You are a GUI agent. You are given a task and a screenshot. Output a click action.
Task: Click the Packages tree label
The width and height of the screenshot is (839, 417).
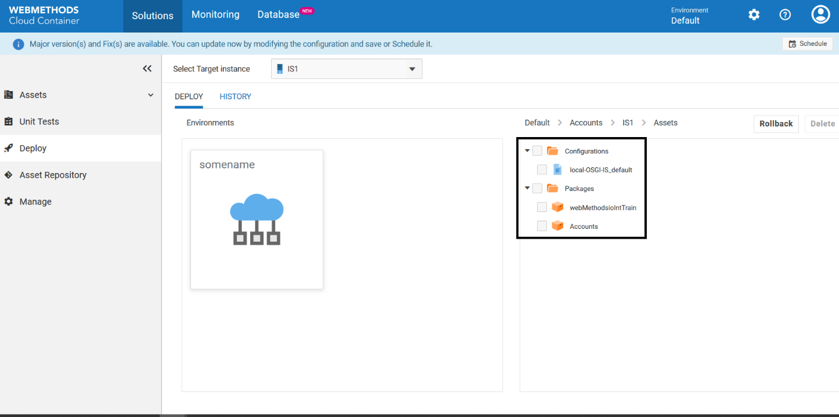pyautogui.click(x=579, y=189)
